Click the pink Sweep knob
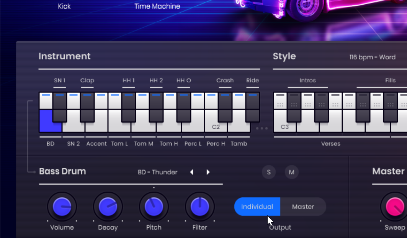 pyautogui.click(x=394, y=207)
